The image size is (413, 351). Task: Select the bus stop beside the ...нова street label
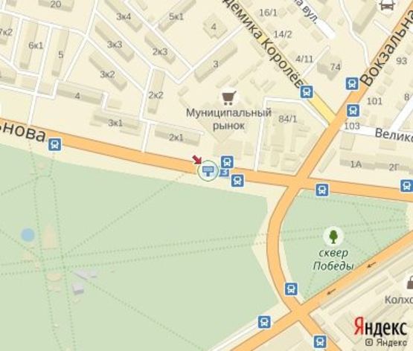tap(55, 145)
